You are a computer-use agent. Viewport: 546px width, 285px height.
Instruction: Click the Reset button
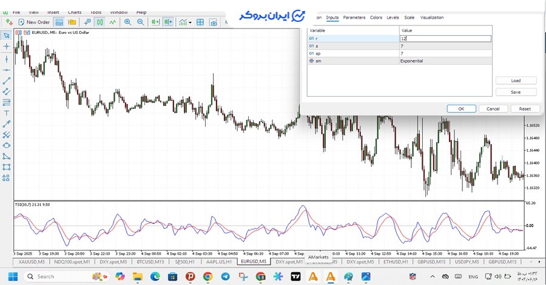pyautogui.click(x=525, y=109)
